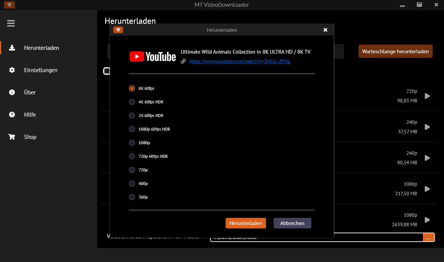The image size is (444, 262).
Task: Click the Über info icon
Action: tap(12, 92)
